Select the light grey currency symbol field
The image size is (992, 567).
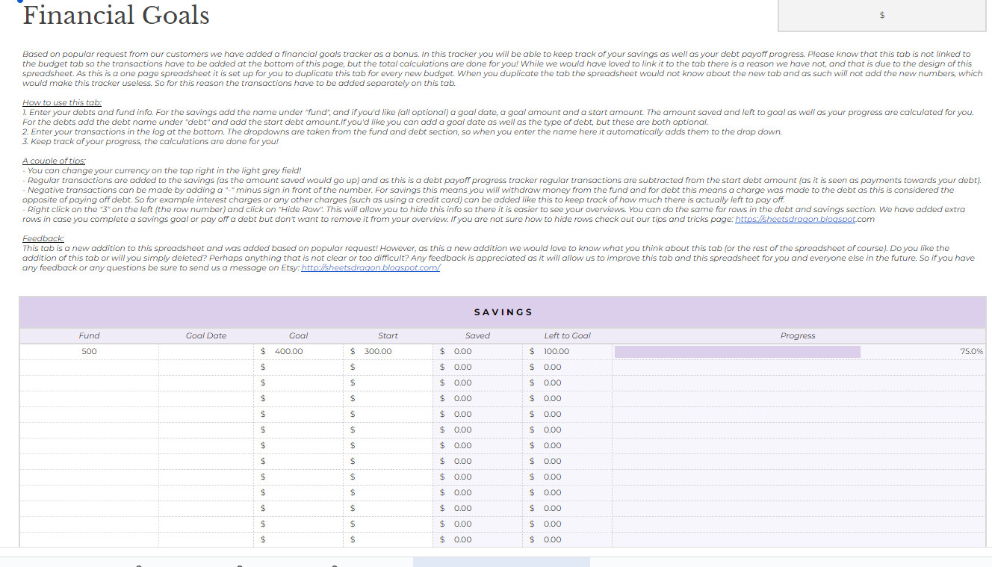click(x=882, y=15)
